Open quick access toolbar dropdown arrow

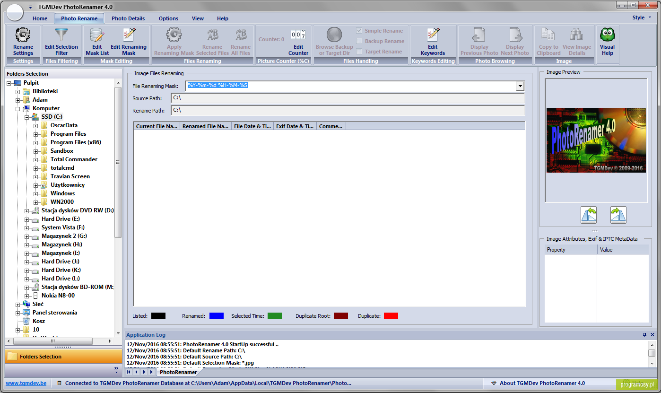coord(31,7)
